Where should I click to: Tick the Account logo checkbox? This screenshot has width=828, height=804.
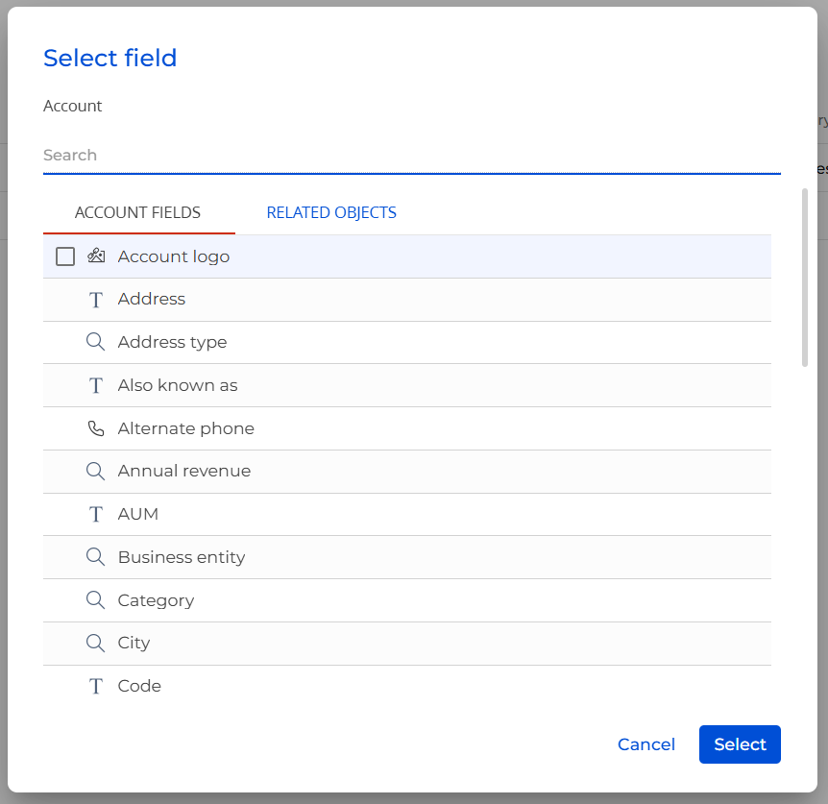click(x=65, y=256)
